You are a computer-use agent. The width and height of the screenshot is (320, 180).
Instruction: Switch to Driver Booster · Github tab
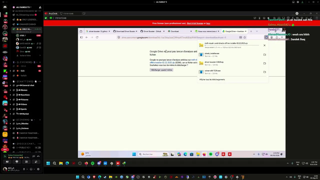click(x=152, y=31)
